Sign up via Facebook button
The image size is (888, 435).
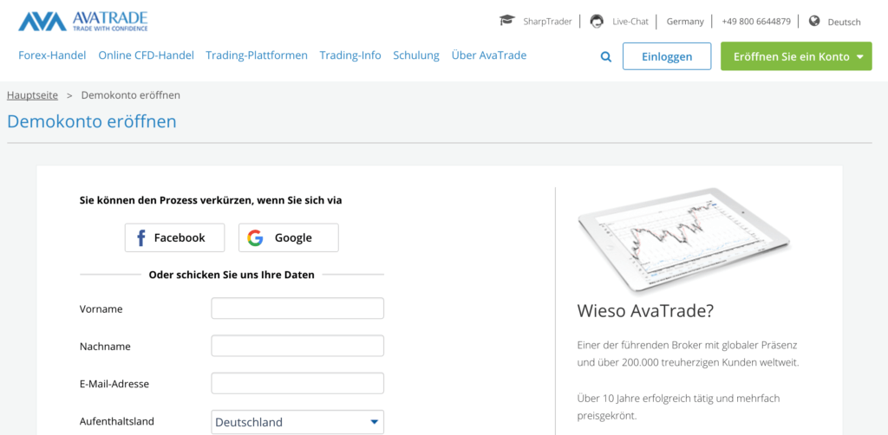click(x=174, y=237)
